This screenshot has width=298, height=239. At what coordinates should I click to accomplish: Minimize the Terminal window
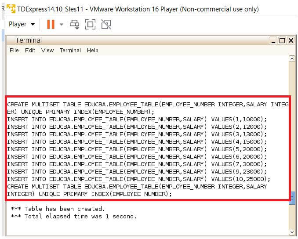[273, 40]
